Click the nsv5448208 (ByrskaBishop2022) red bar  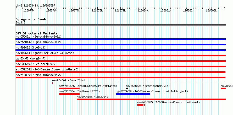pyautogui.click(x=120, y=77)
